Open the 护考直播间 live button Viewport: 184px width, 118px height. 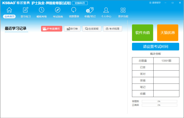(52, 29)
